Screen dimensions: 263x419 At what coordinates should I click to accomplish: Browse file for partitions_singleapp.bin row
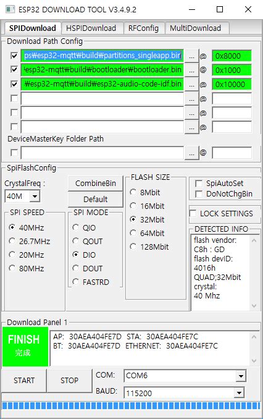point(191,56)
